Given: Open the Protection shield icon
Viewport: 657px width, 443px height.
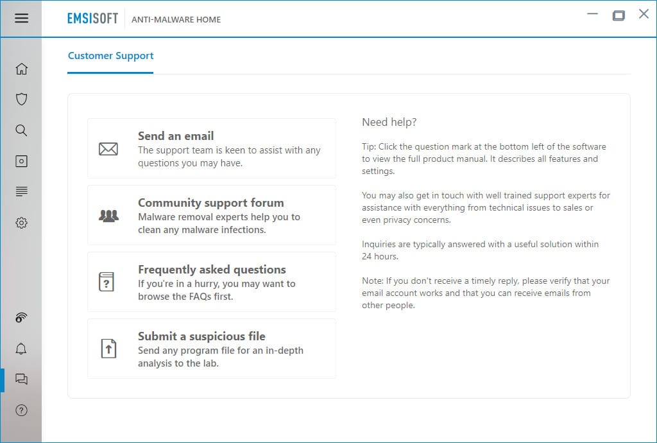Looking at the screenshot, I should click(x=21, y=100).
